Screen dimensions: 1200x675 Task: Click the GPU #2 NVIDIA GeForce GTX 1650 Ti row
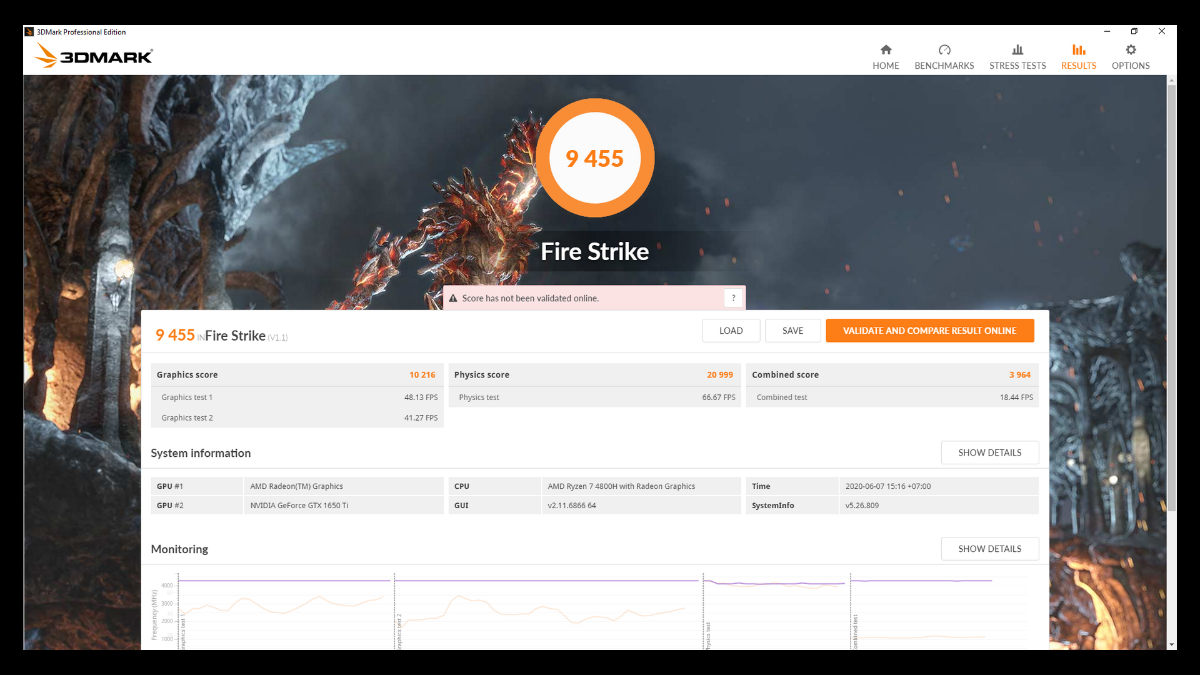pyautogui.click(x=297, y=505)
